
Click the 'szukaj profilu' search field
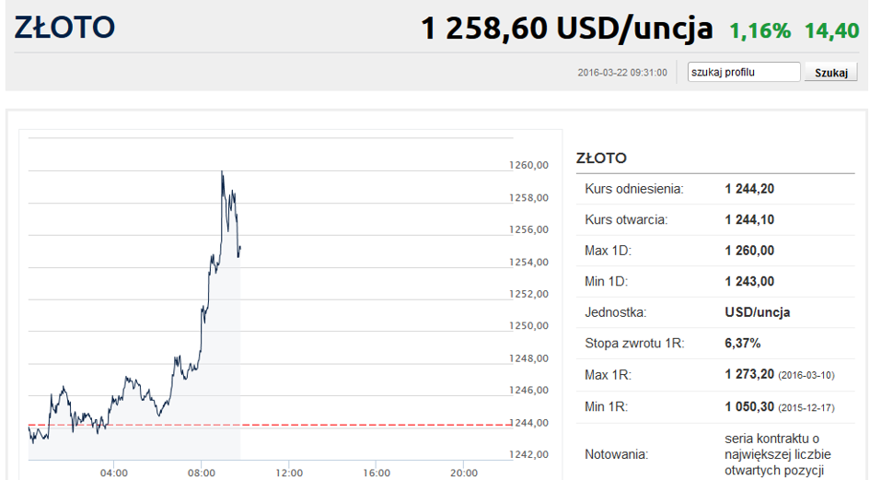coord(744,72)
